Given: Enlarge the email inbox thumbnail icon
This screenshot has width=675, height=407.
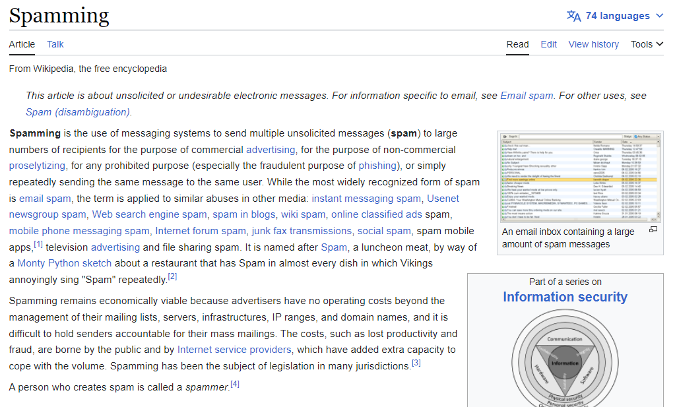Looking at the screenshot, I should 653,230.
